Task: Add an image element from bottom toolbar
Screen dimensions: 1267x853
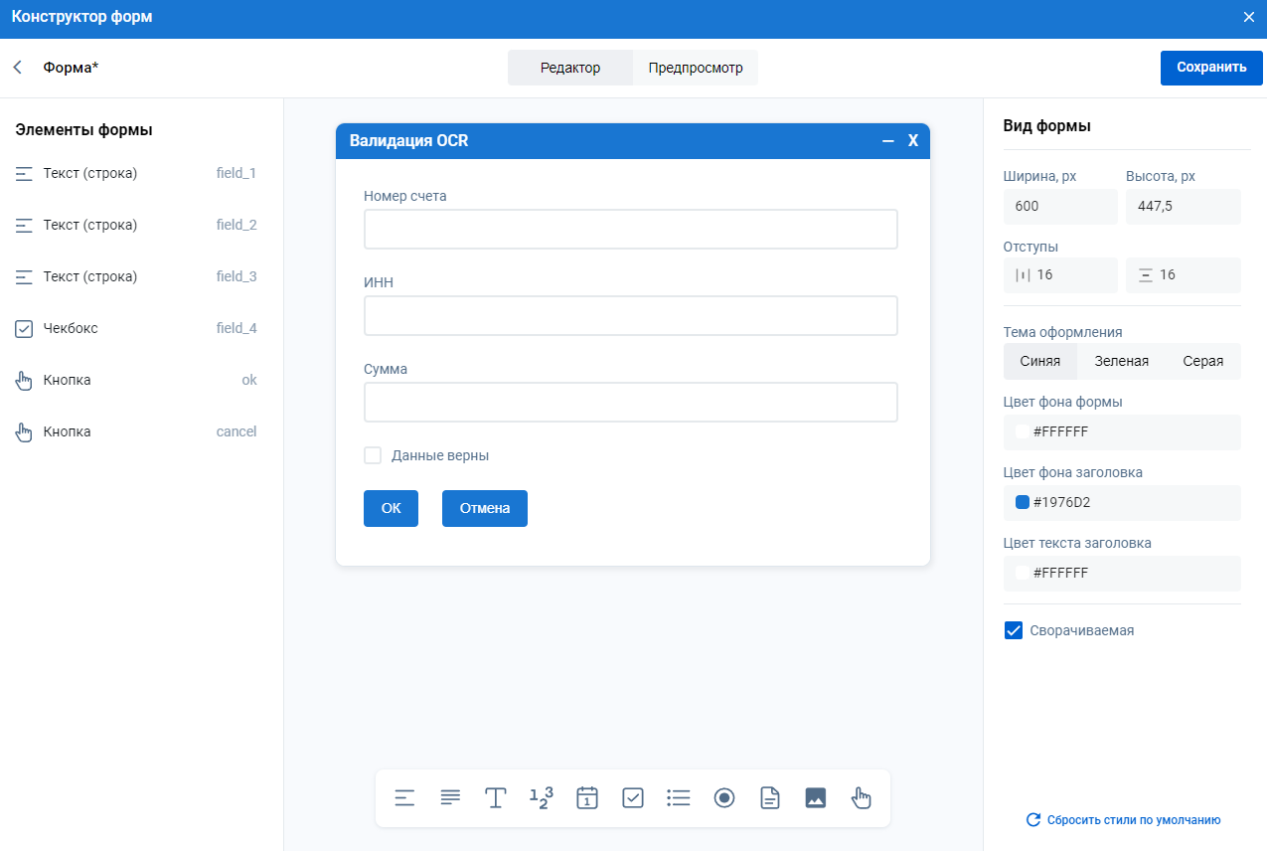Action: [816, 798]
